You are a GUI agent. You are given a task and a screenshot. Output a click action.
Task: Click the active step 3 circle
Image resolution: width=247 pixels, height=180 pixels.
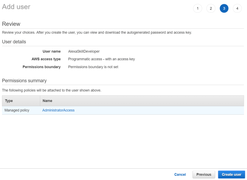(x=224, y=8)
